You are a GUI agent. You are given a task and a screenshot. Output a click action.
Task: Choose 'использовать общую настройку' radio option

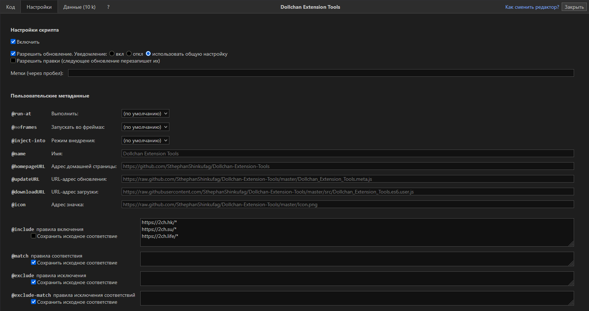click(148, 53)
